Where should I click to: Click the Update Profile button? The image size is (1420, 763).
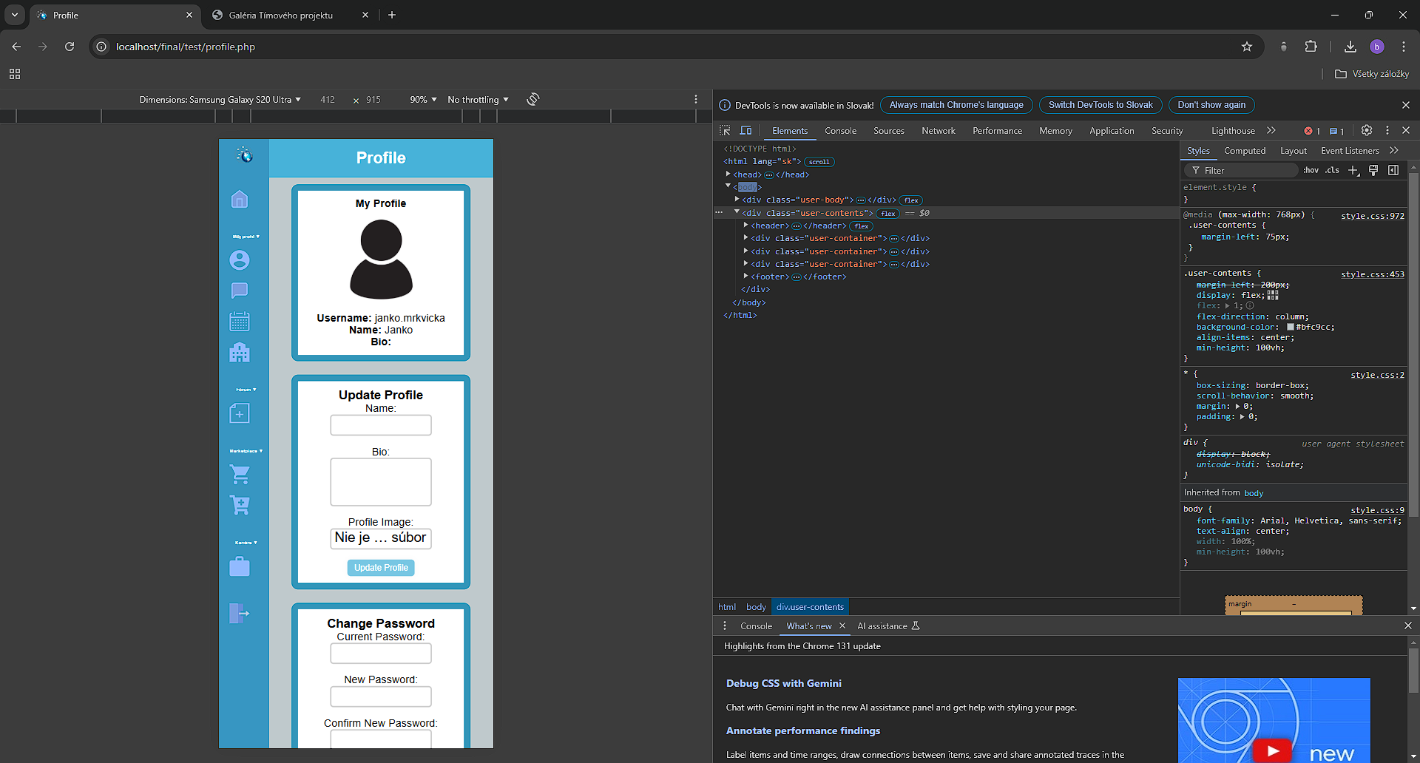381,568
